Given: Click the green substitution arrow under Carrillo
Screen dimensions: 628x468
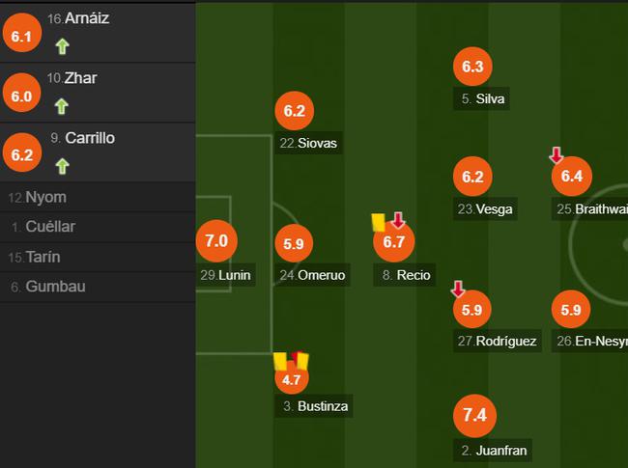Looking at the screenshot, I should [x=62, y=166].
